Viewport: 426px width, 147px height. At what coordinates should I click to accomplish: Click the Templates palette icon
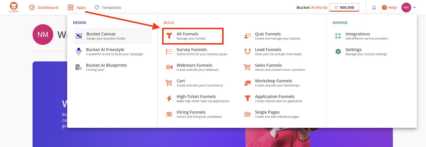point(97,7)
